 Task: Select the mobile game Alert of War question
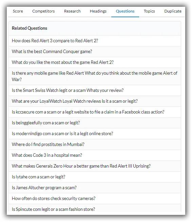click(x=95, y=76)
